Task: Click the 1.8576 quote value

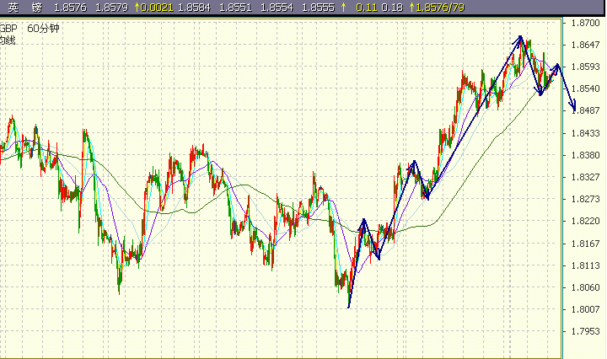Action: [70, 8]
